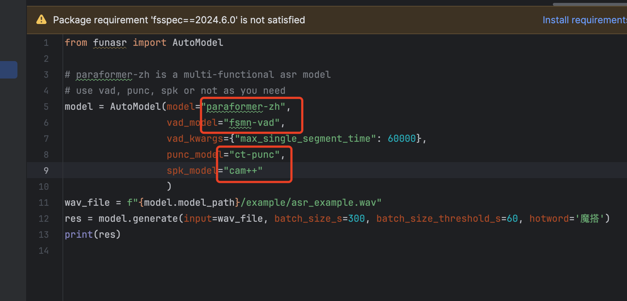The width and height of the screenshot is (627, 301).
Task: Click the "cam++" string value
Action: tap(243, 171)
